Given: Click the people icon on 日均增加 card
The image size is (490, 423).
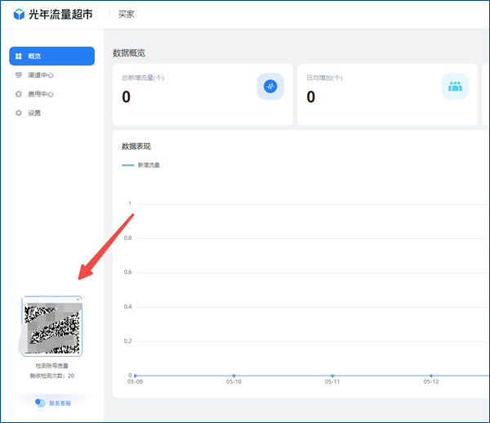Looking at the screenshot, I should (x=455, y=87).
